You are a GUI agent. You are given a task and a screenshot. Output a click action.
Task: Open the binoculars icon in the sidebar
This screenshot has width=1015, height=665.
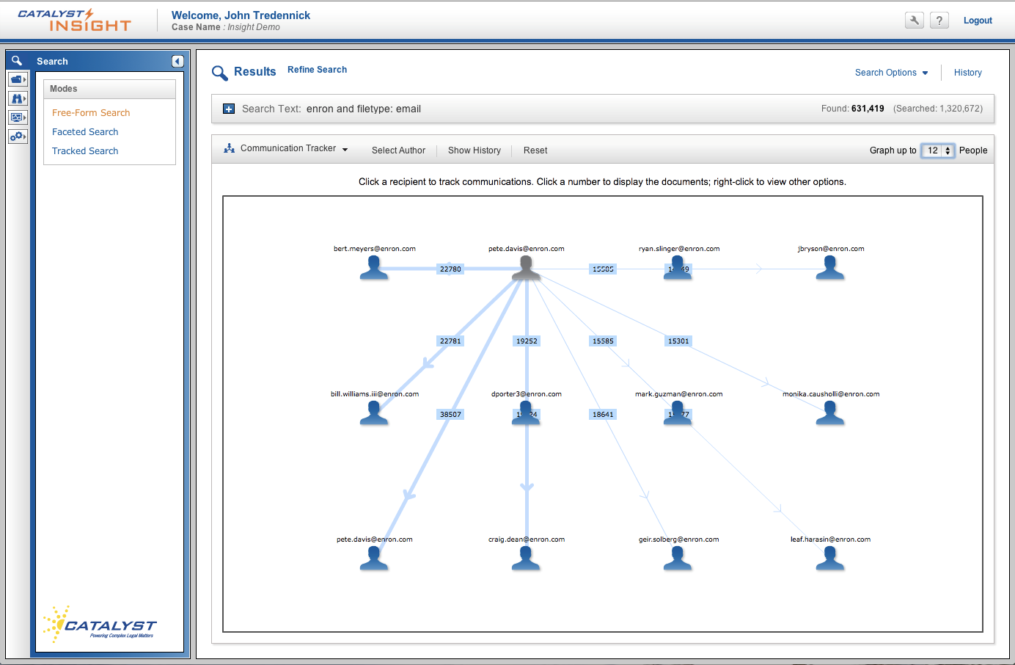pyautogui.click(x=18, y=98)
